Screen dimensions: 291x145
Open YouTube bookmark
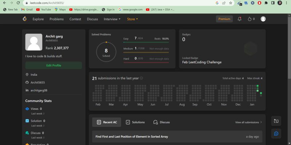tap(44, 9)
